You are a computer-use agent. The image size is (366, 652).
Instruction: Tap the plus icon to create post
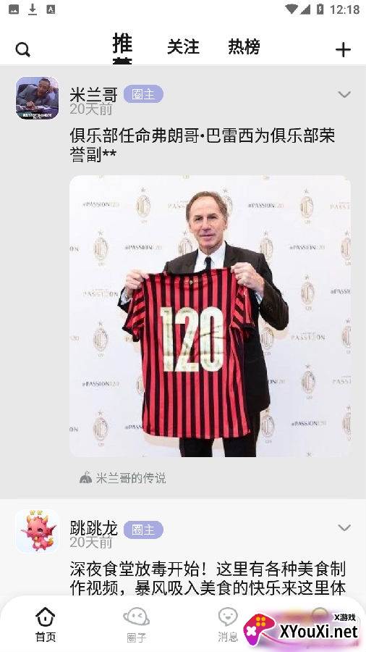pyautogui.click(x=343, y=50)
